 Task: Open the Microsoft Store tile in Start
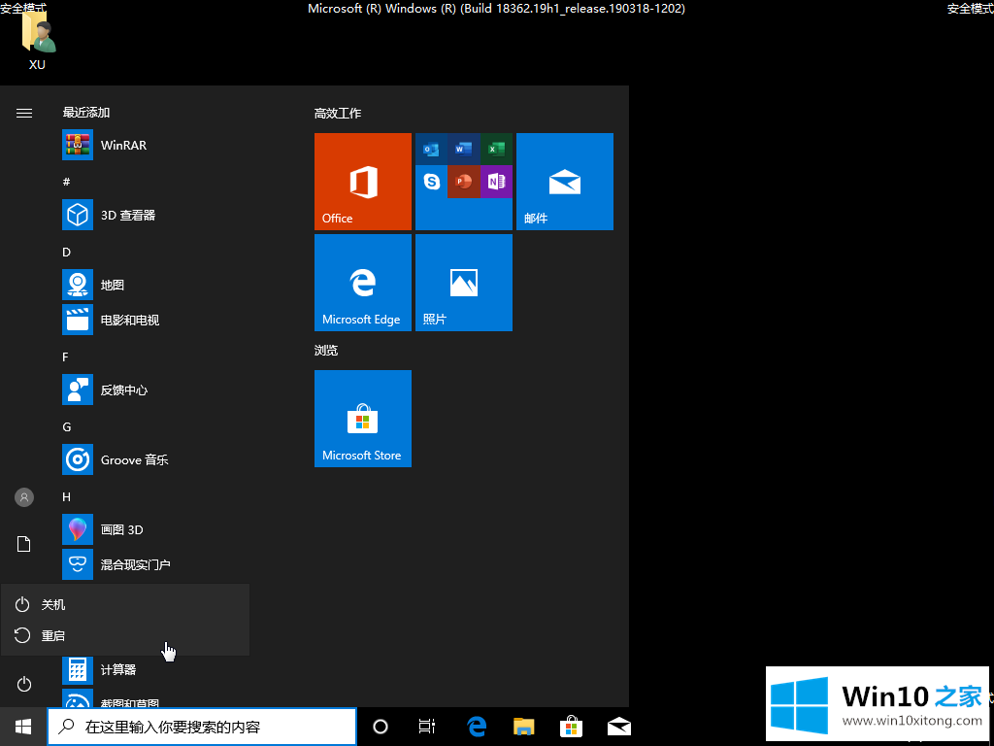click(x=363, y=419)
